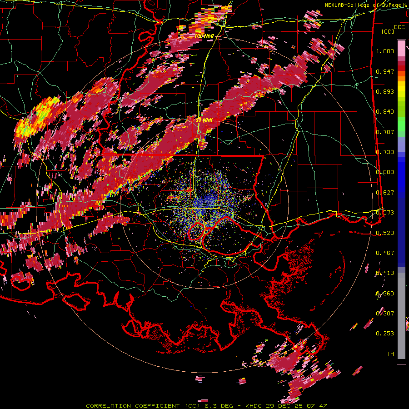Click the 0.520 scale value
Screen dimensions: 409x409
(x=385, y=233)
